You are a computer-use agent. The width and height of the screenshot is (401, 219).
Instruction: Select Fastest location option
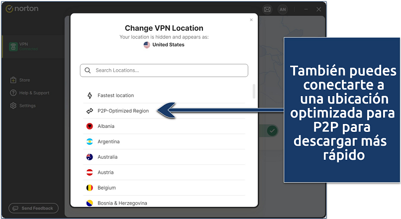click(115, 96)
